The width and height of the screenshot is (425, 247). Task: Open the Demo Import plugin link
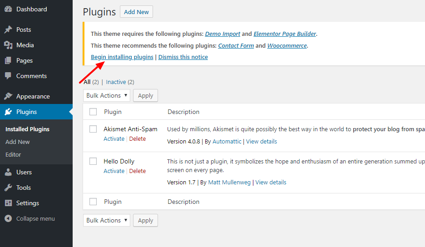pos(222,34)
